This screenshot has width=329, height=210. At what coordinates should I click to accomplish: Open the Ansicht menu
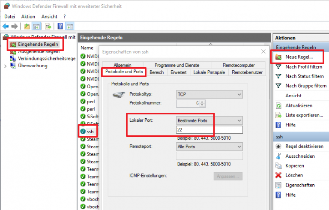coord(49,16)
